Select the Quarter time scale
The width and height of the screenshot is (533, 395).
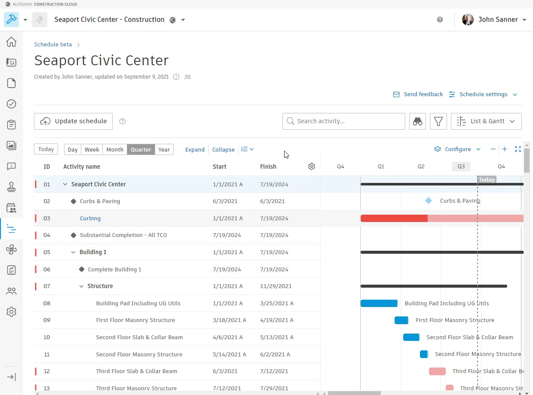[x=141, y=149]
